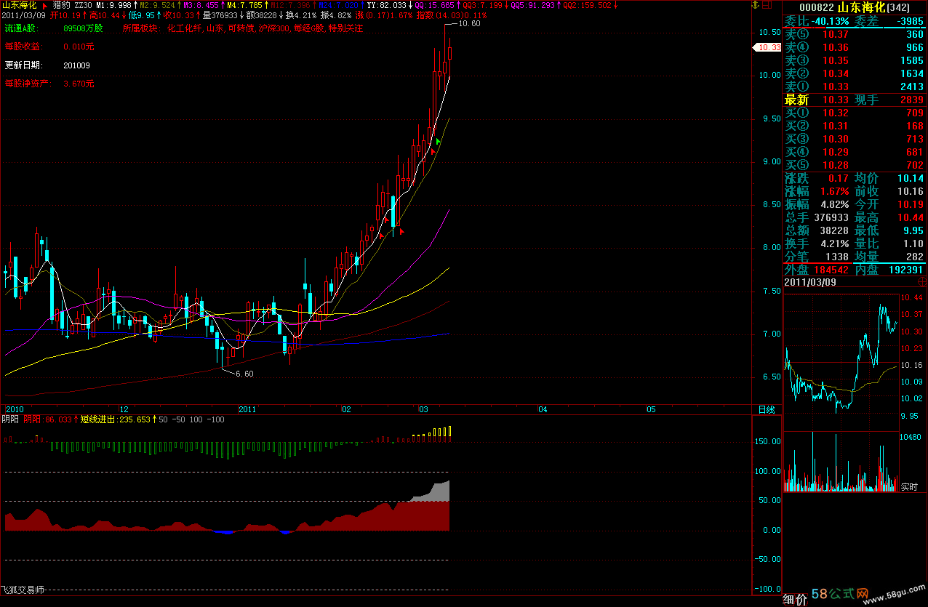Open the 特别关注 sector link
This screenshot has height=607, width=928.
345,28
